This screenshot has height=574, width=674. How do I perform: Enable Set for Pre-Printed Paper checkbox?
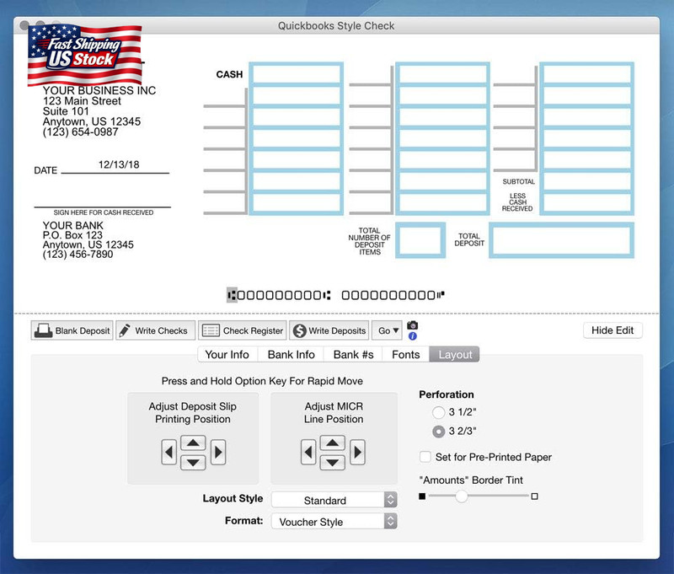425,457
